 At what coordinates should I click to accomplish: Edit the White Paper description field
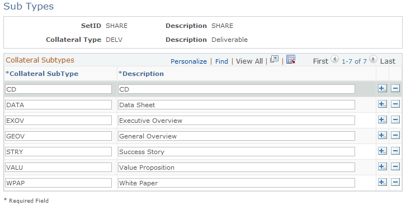[x=237, y=183]
